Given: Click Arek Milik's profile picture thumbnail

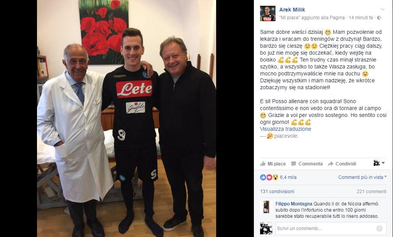Looking at the screenshot, I should [x=268, y=13].
